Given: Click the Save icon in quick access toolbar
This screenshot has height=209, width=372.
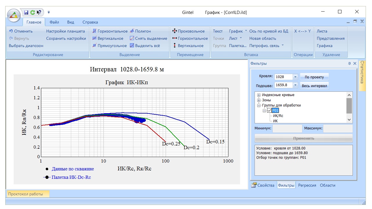Looking at the screenshot, I should pyautogui.click(x=26, y=12).
